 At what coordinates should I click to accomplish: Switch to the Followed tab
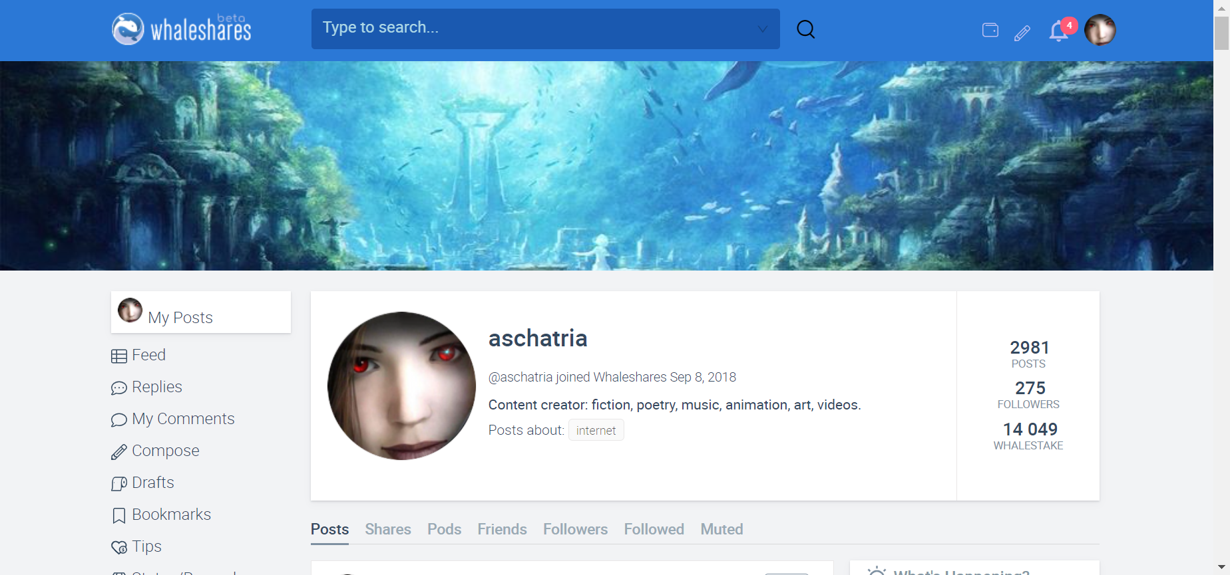(654, 529)
